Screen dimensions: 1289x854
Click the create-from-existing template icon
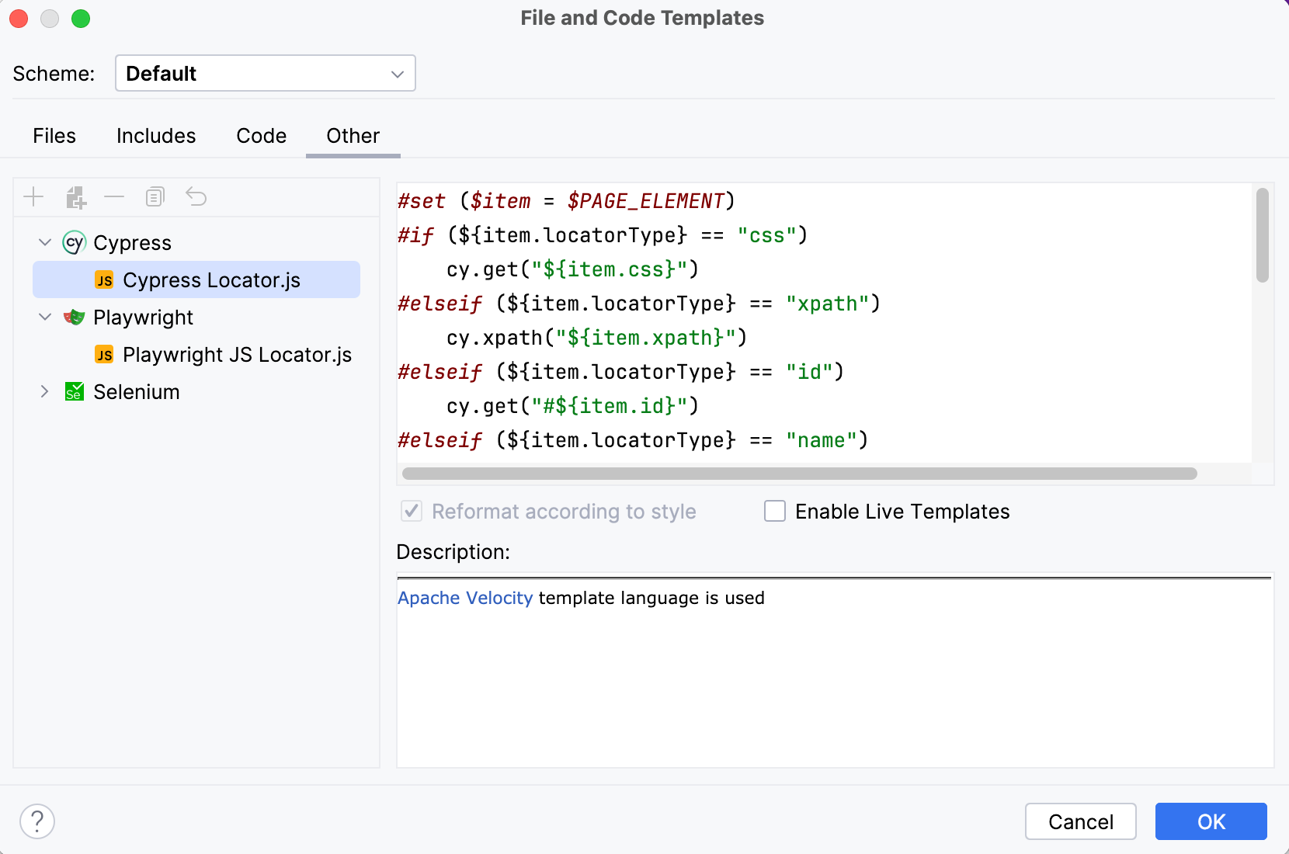tap(75, 196)
